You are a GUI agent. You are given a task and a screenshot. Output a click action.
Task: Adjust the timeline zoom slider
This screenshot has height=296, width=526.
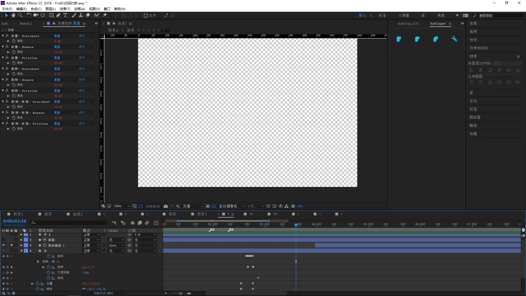181,294
